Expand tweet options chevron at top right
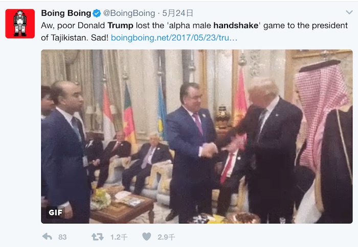The image size is (358, 247). (349, 12)
